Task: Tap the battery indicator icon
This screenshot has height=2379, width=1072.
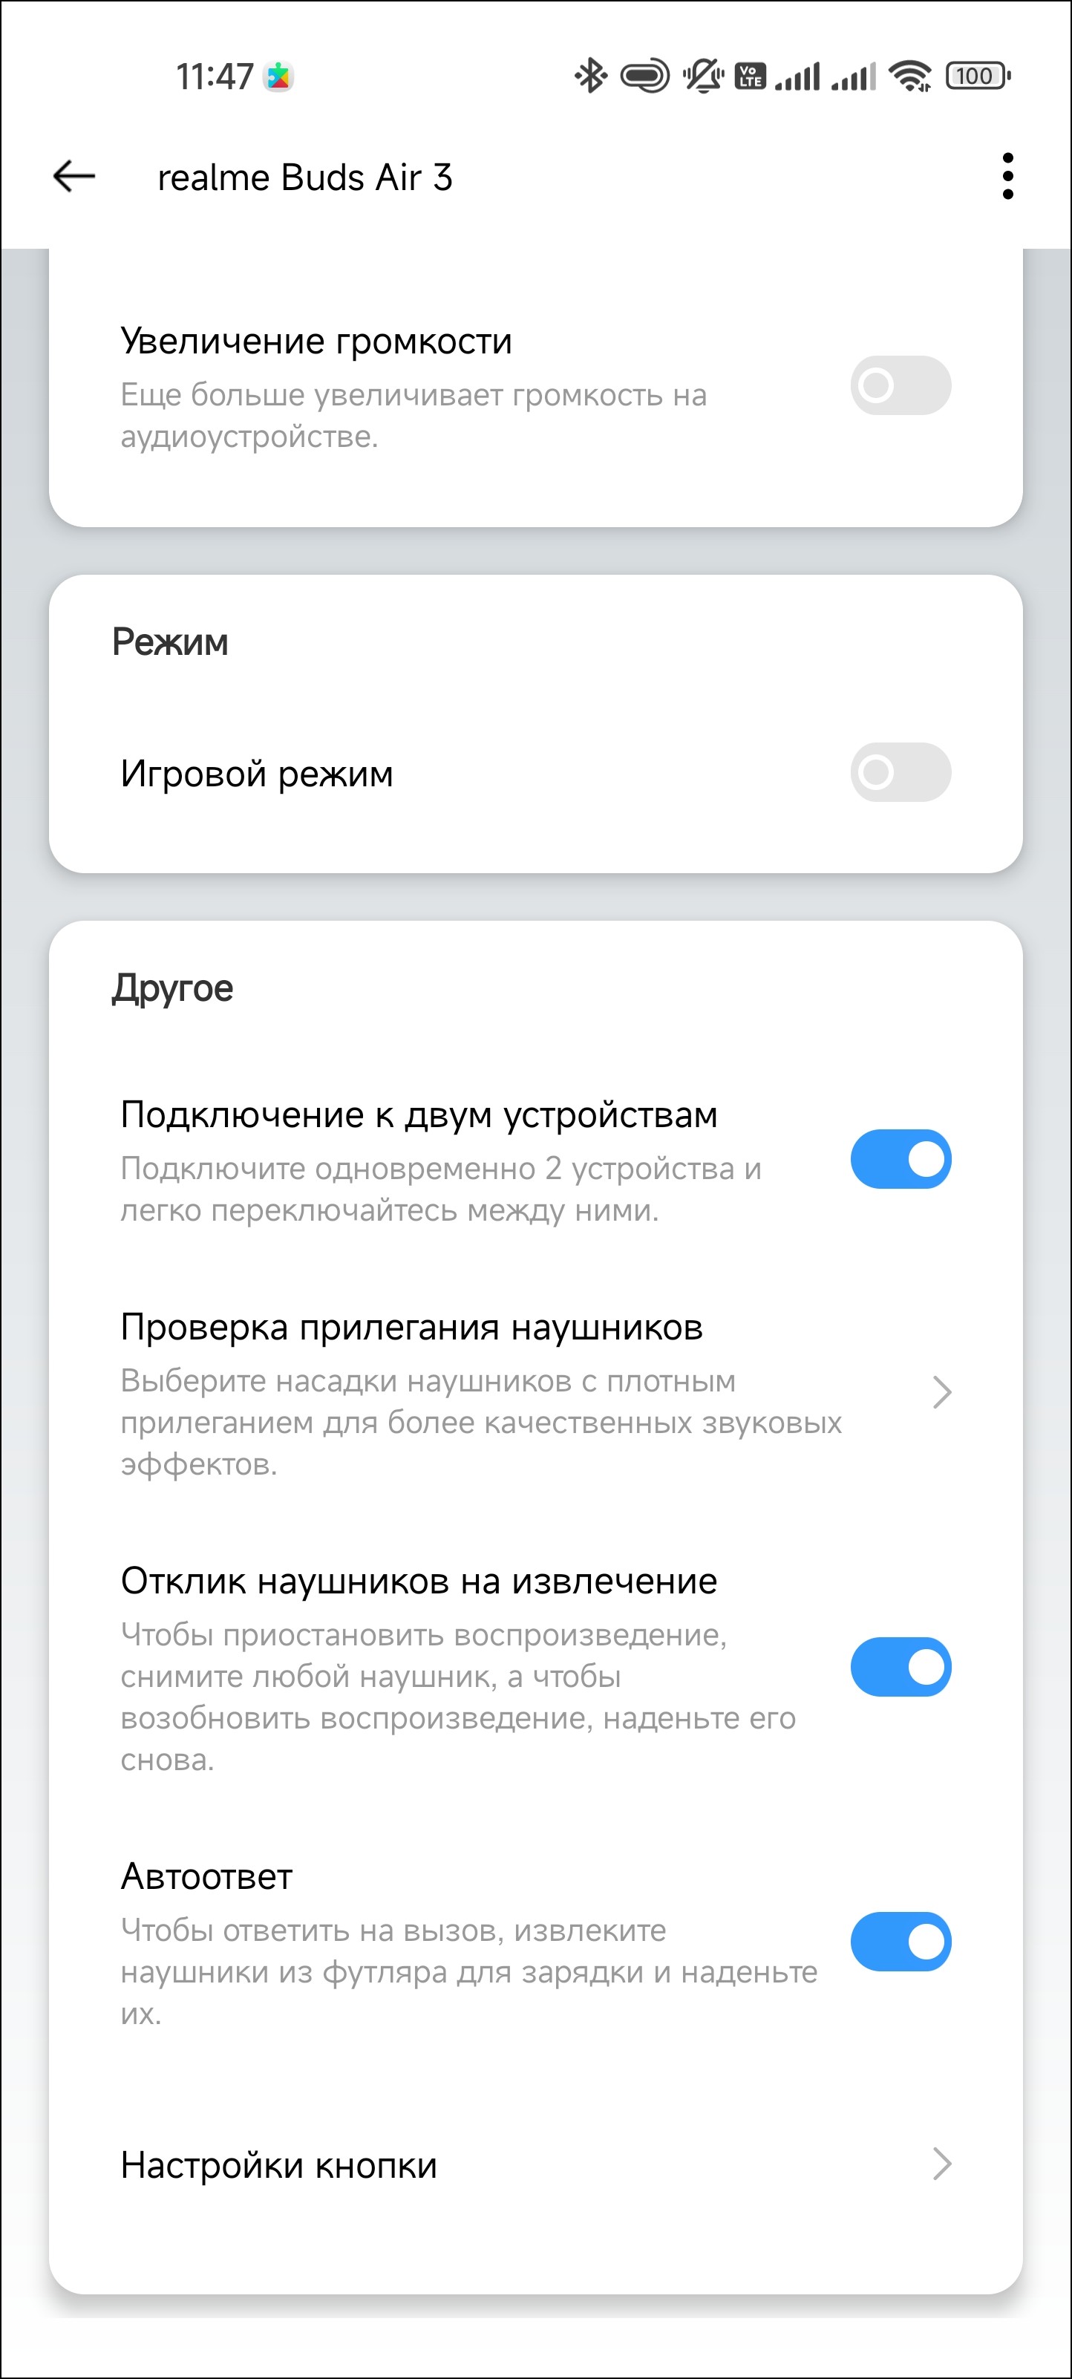Action: pos(978,76)
